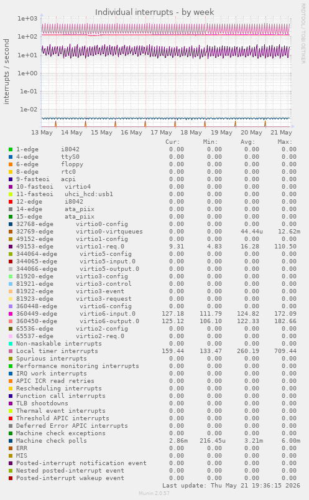
Task: Click the Last update timestamp line
Action: pyautogui.click(x=231, y=486)
